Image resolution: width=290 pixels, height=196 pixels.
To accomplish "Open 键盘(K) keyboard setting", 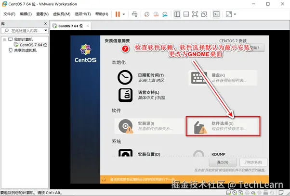I will point(223,78).
